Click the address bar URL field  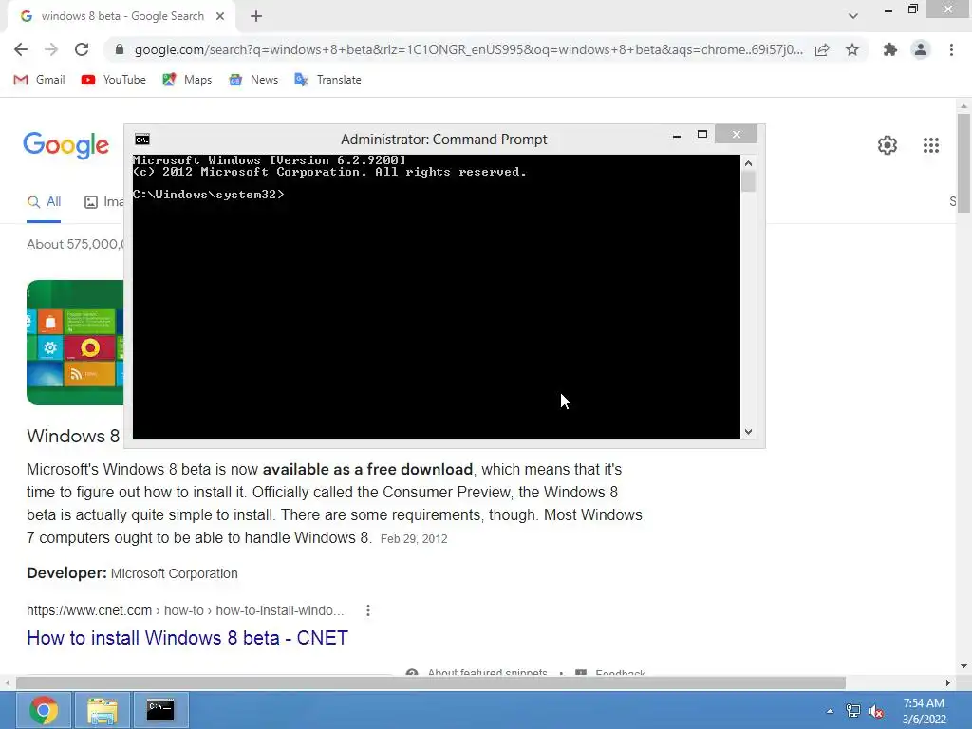468,49
